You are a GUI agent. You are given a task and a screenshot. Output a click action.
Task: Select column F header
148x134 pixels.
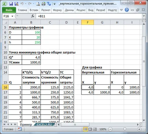coord(88,23)
